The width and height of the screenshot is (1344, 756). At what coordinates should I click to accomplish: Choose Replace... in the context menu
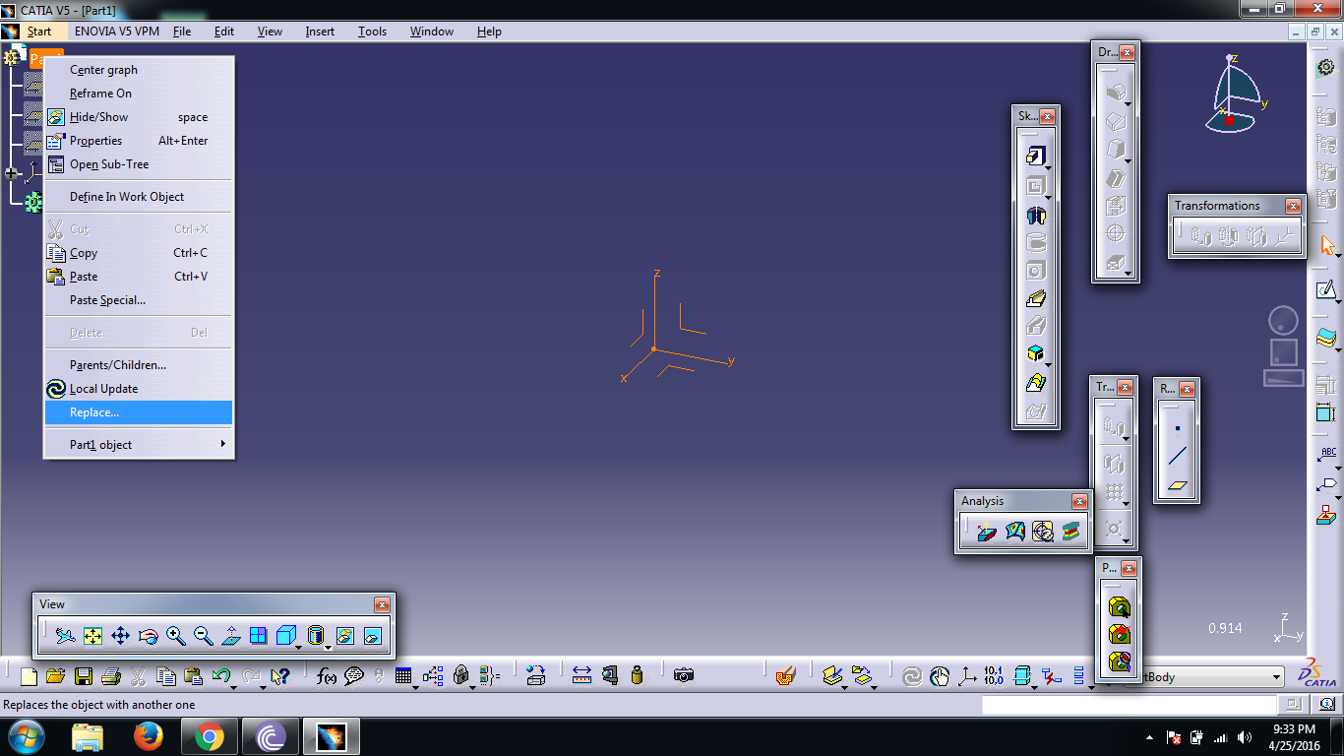(x=138, y=412)
